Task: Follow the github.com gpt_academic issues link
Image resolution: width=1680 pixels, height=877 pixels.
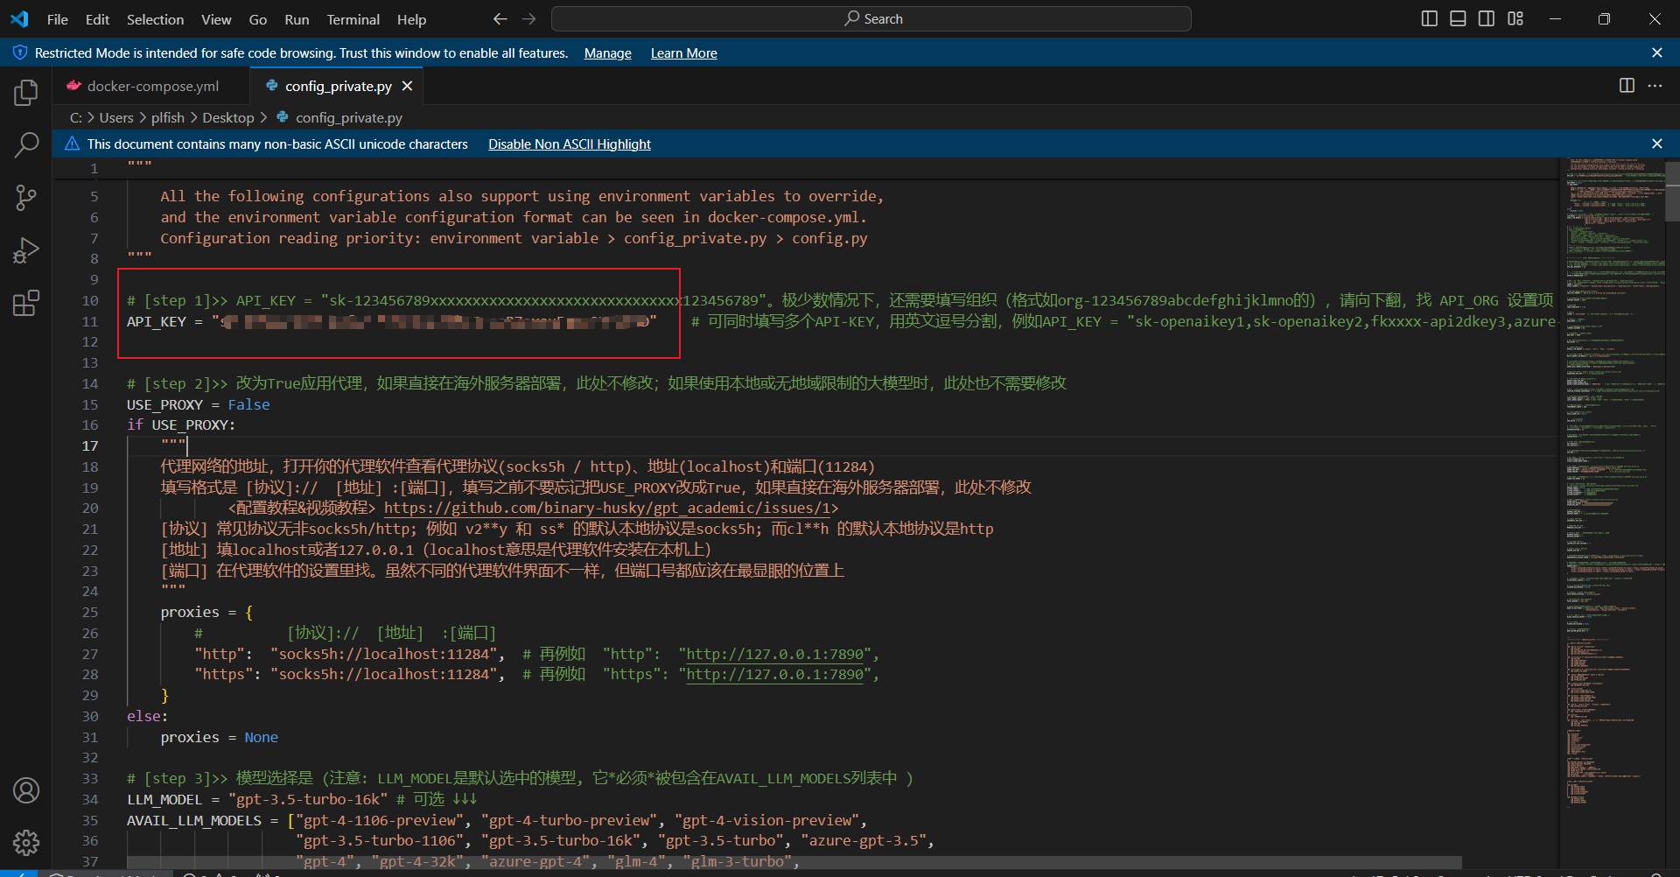Action: [607, 508]
